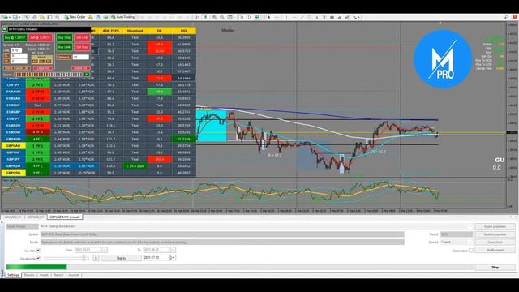Click the red Sell @ market button
This screenshot has width=519, height=292.
point(41,38)
